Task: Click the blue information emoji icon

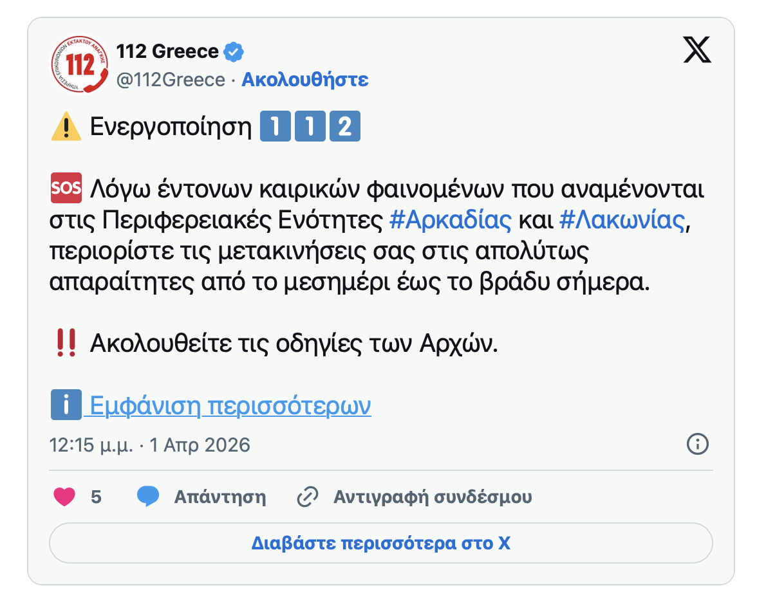Action: click(66, 405)
